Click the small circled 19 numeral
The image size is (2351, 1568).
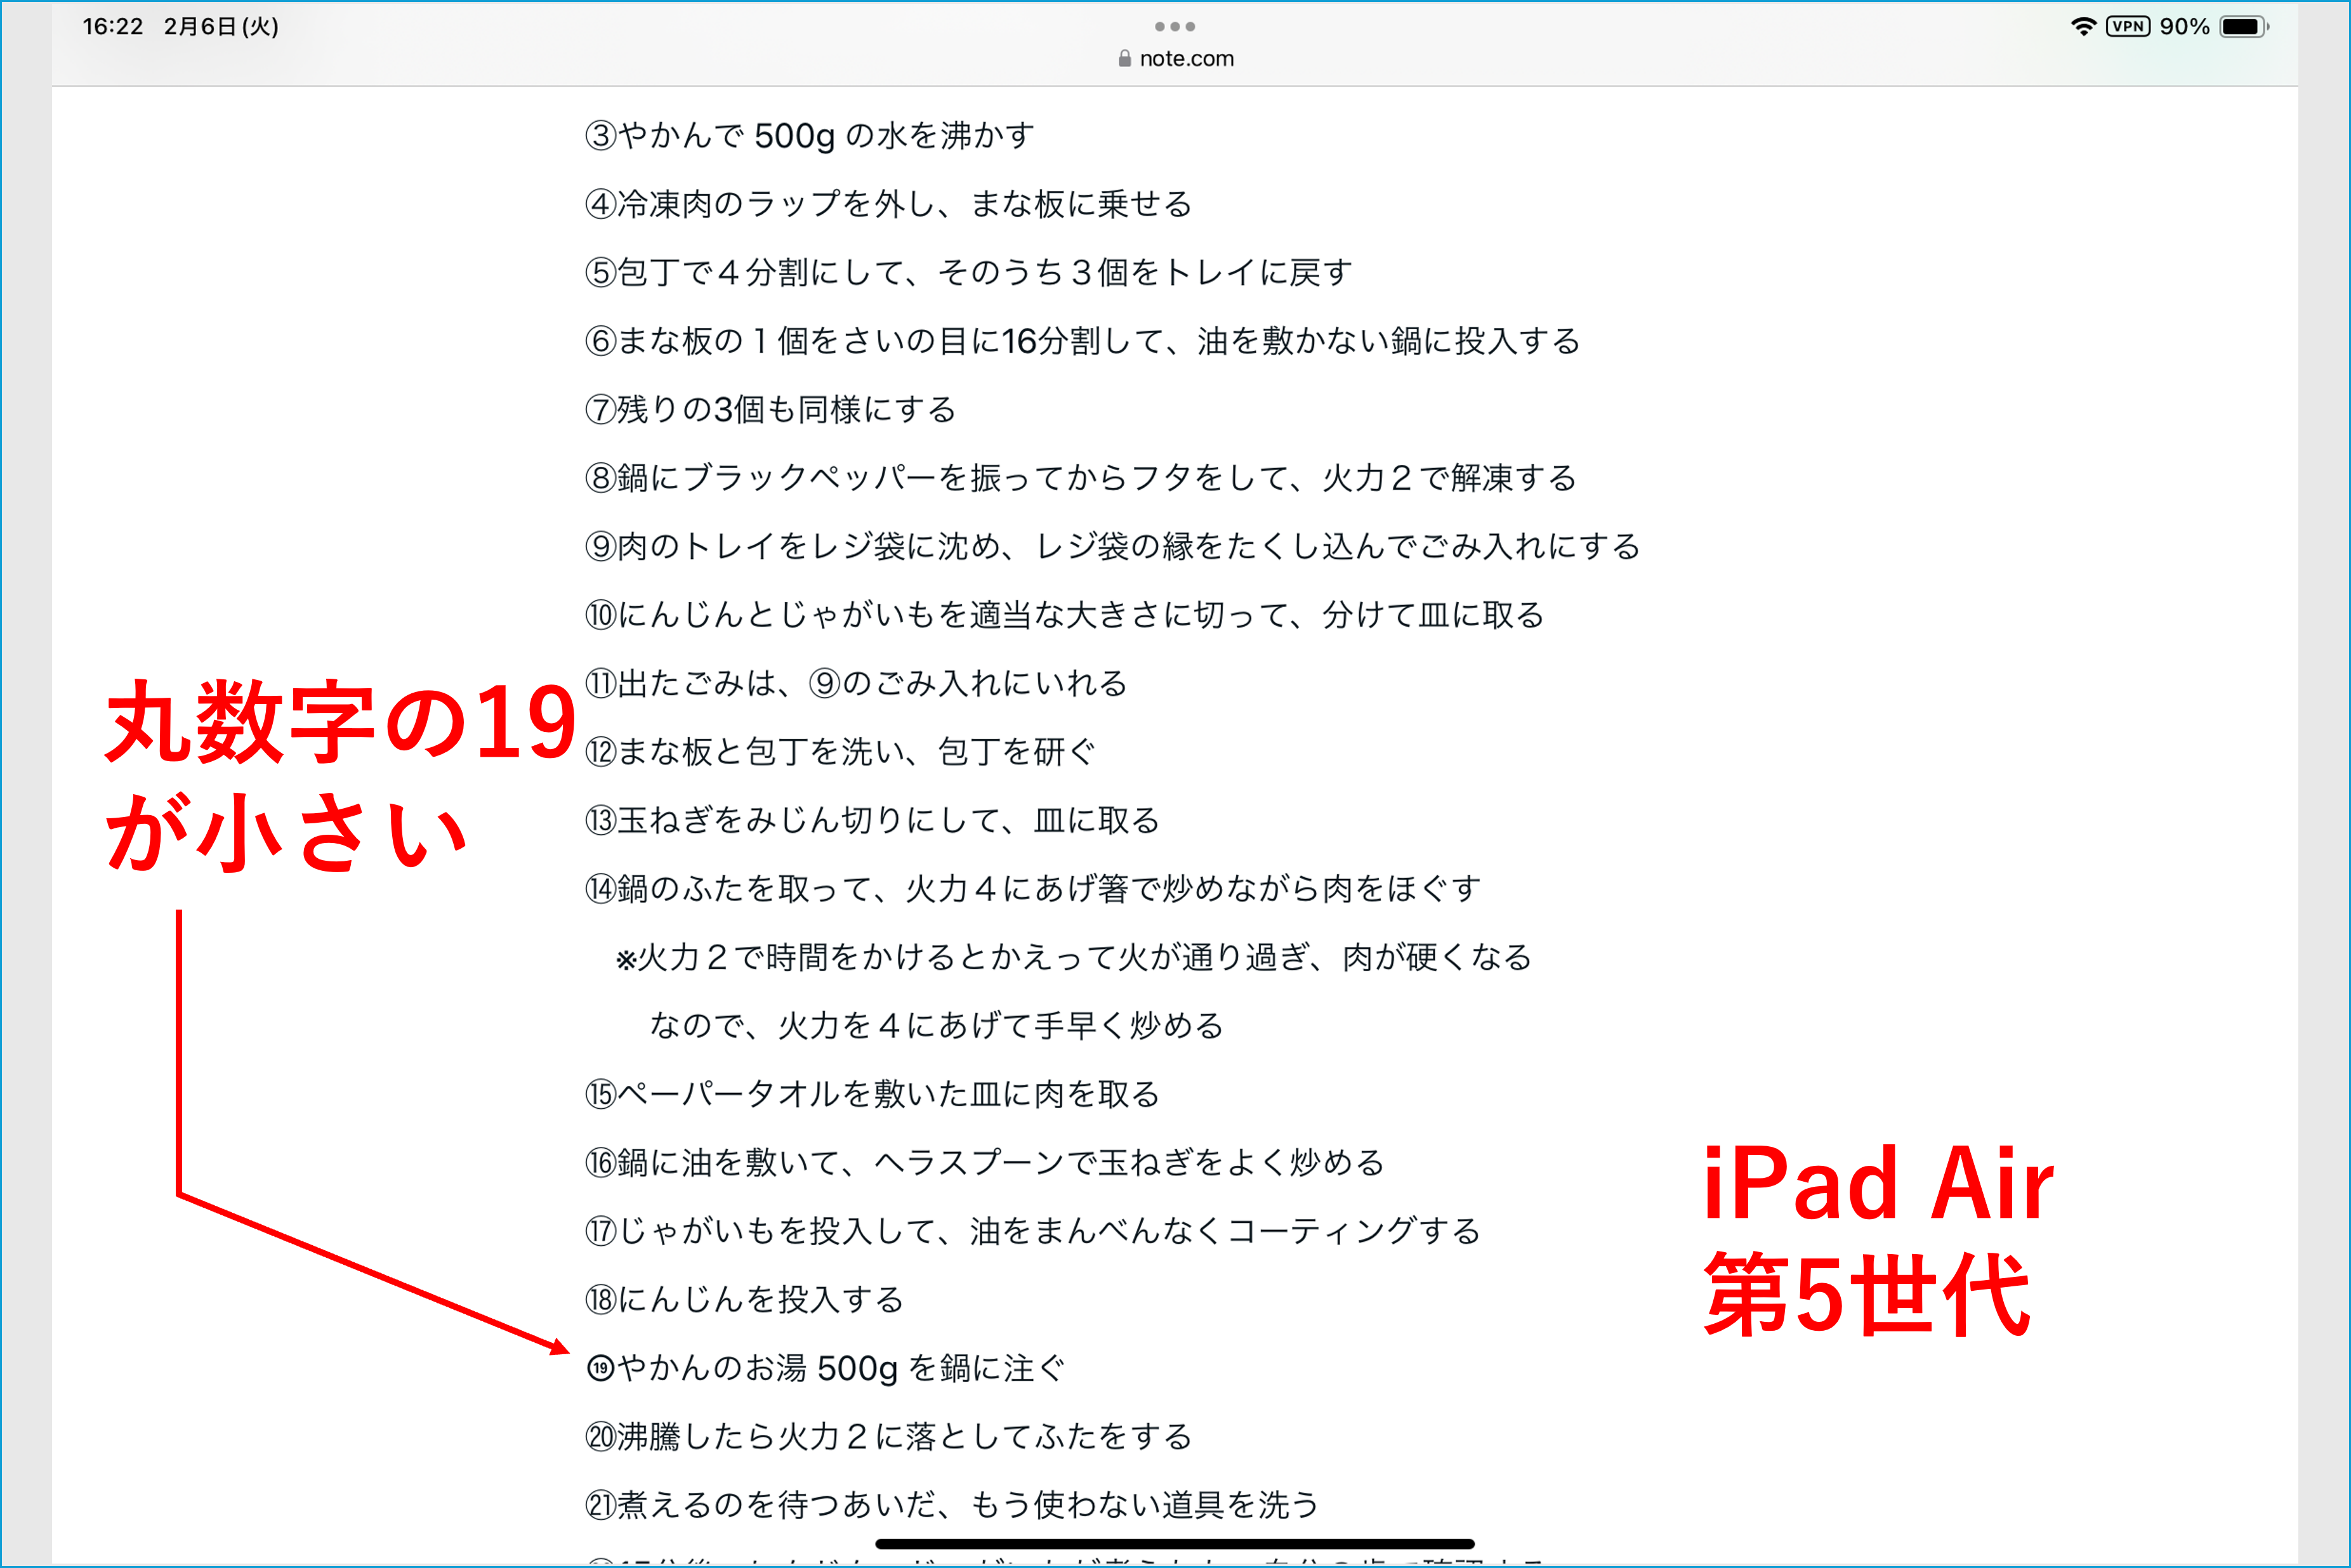pyautogui.click(x=600, y=1368)
